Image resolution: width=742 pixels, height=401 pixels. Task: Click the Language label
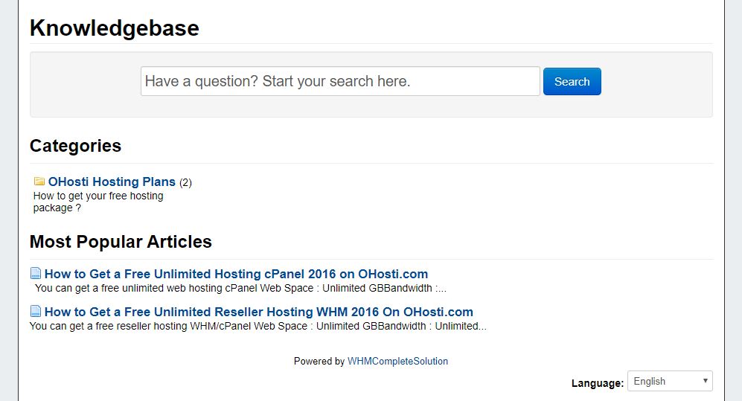tap(597, 383)
